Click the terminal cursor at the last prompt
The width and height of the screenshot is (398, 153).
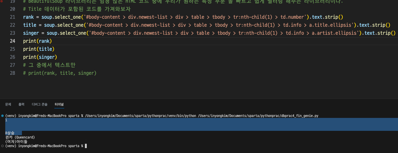click(86, 146)
